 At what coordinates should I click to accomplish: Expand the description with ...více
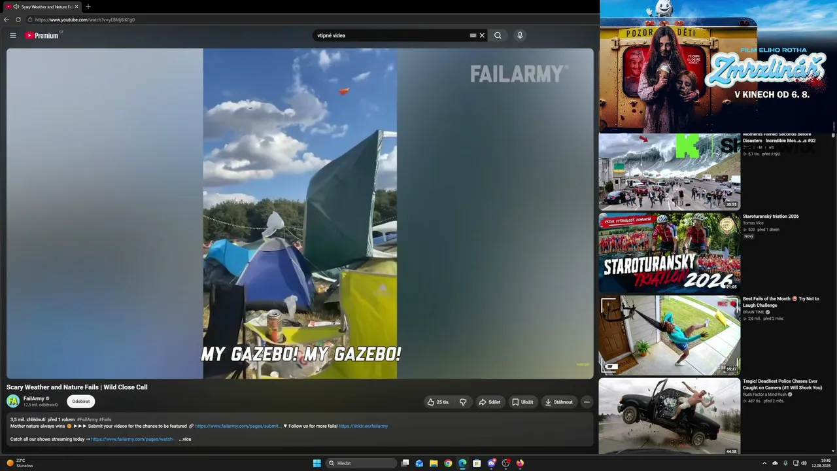185,439
